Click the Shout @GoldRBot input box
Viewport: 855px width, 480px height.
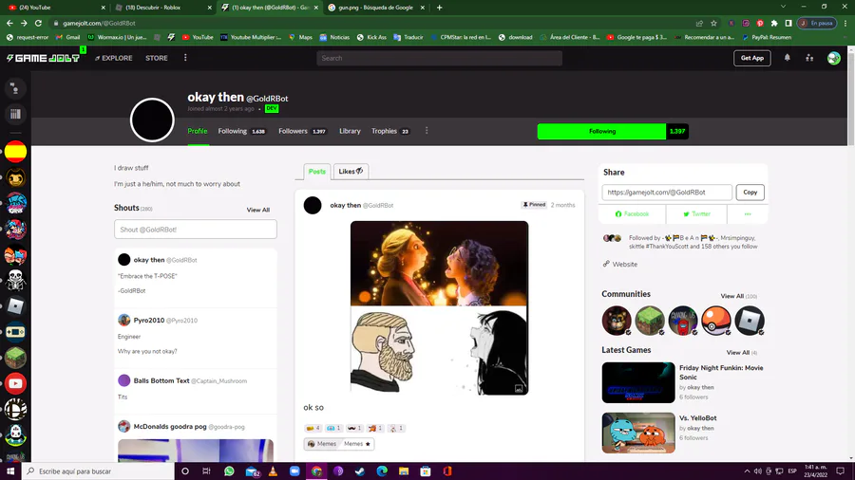(195, 230)
